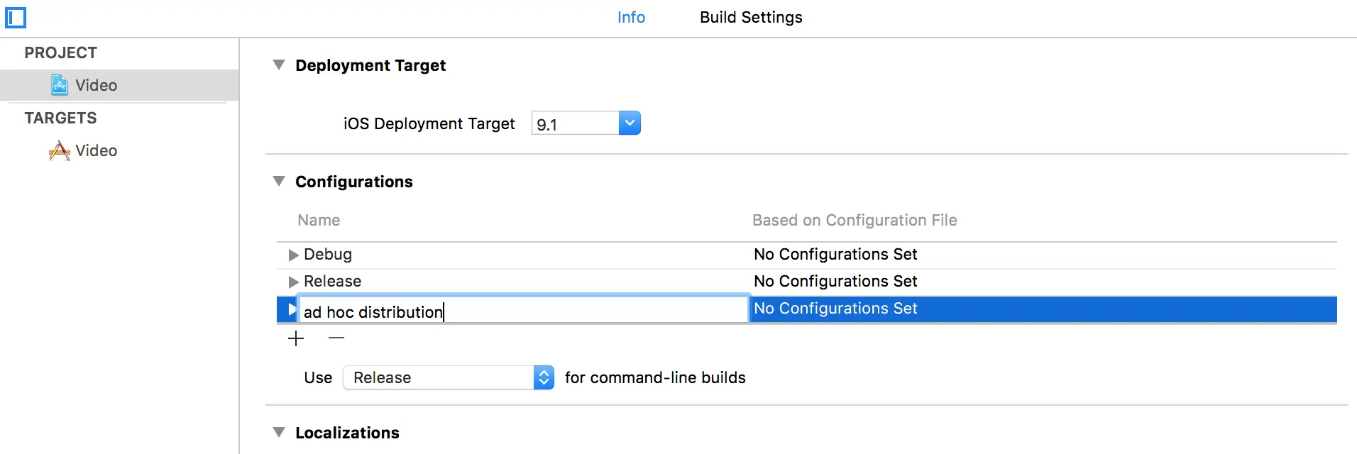Collapse the Localizations section
Image resolution: width=1357 pixels, height=454 pixels.
pyautogui.click(x=279, y=433)
